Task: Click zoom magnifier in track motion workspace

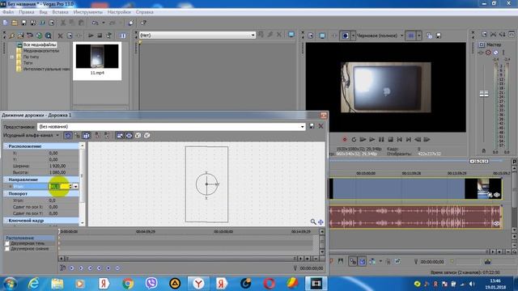Action: (313, 221)
